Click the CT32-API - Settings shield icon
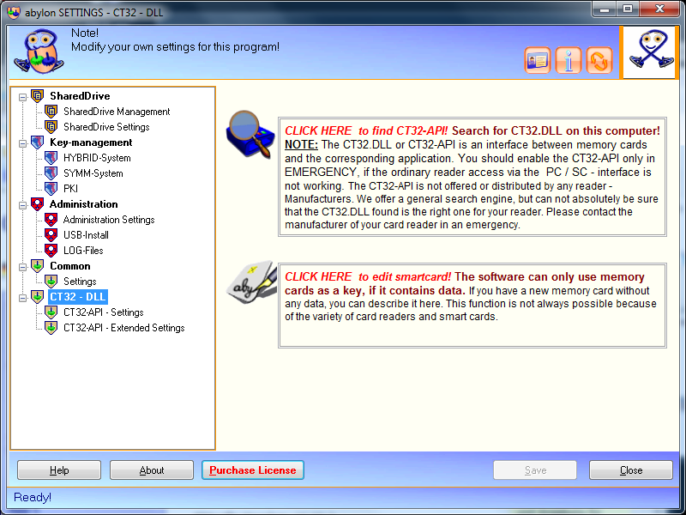The width and height of the screenshot is (686, 515). [51, 312]
